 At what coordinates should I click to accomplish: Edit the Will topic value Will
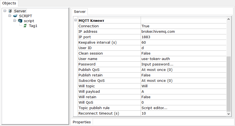183,86
